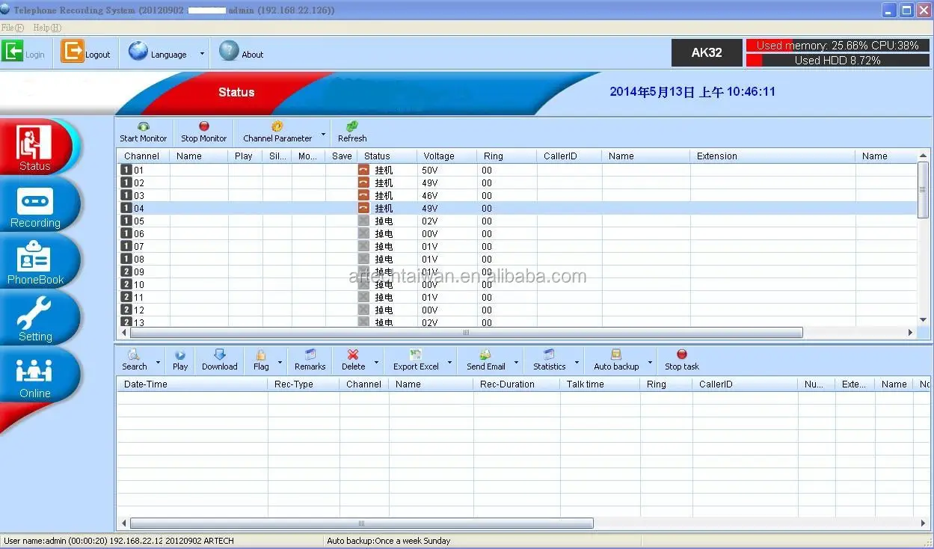Refresh the channel status list

tap(351, 132)
